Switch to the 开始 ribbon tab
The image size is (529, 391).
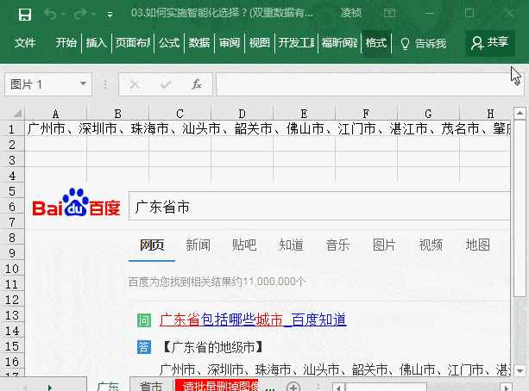click(x=66, y=43)
